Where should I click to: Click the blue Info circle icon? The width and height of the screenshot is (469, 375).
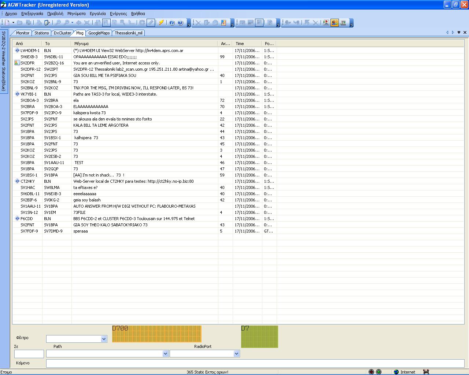tap(172, 23)
